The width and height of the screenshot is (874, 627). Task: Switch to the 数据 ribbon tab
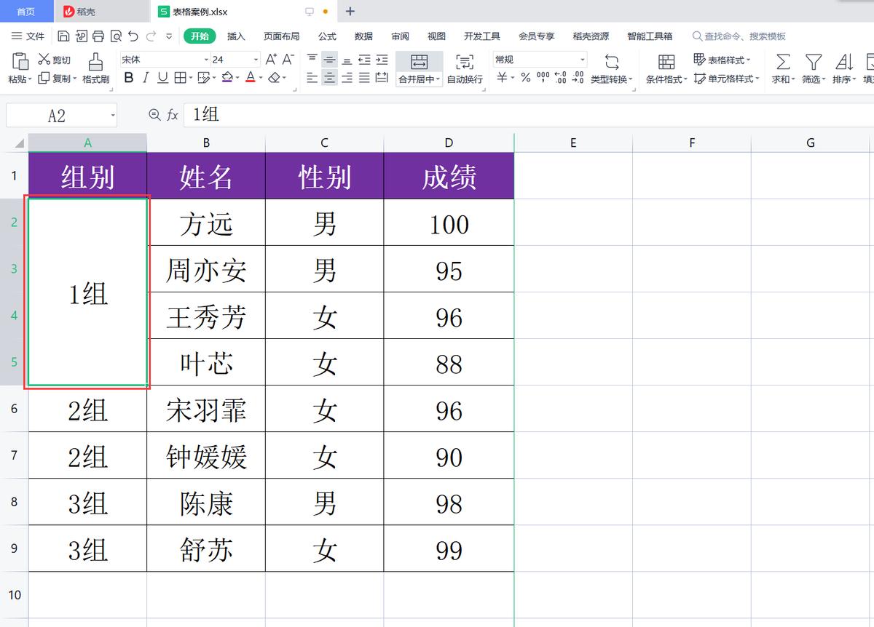[363, 36]
